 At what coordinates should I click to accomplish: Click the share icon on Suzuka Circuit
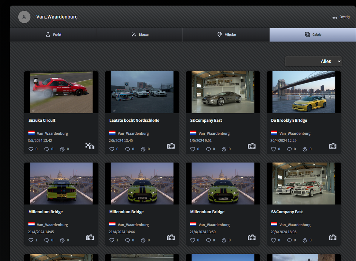[x=62, y=149]
